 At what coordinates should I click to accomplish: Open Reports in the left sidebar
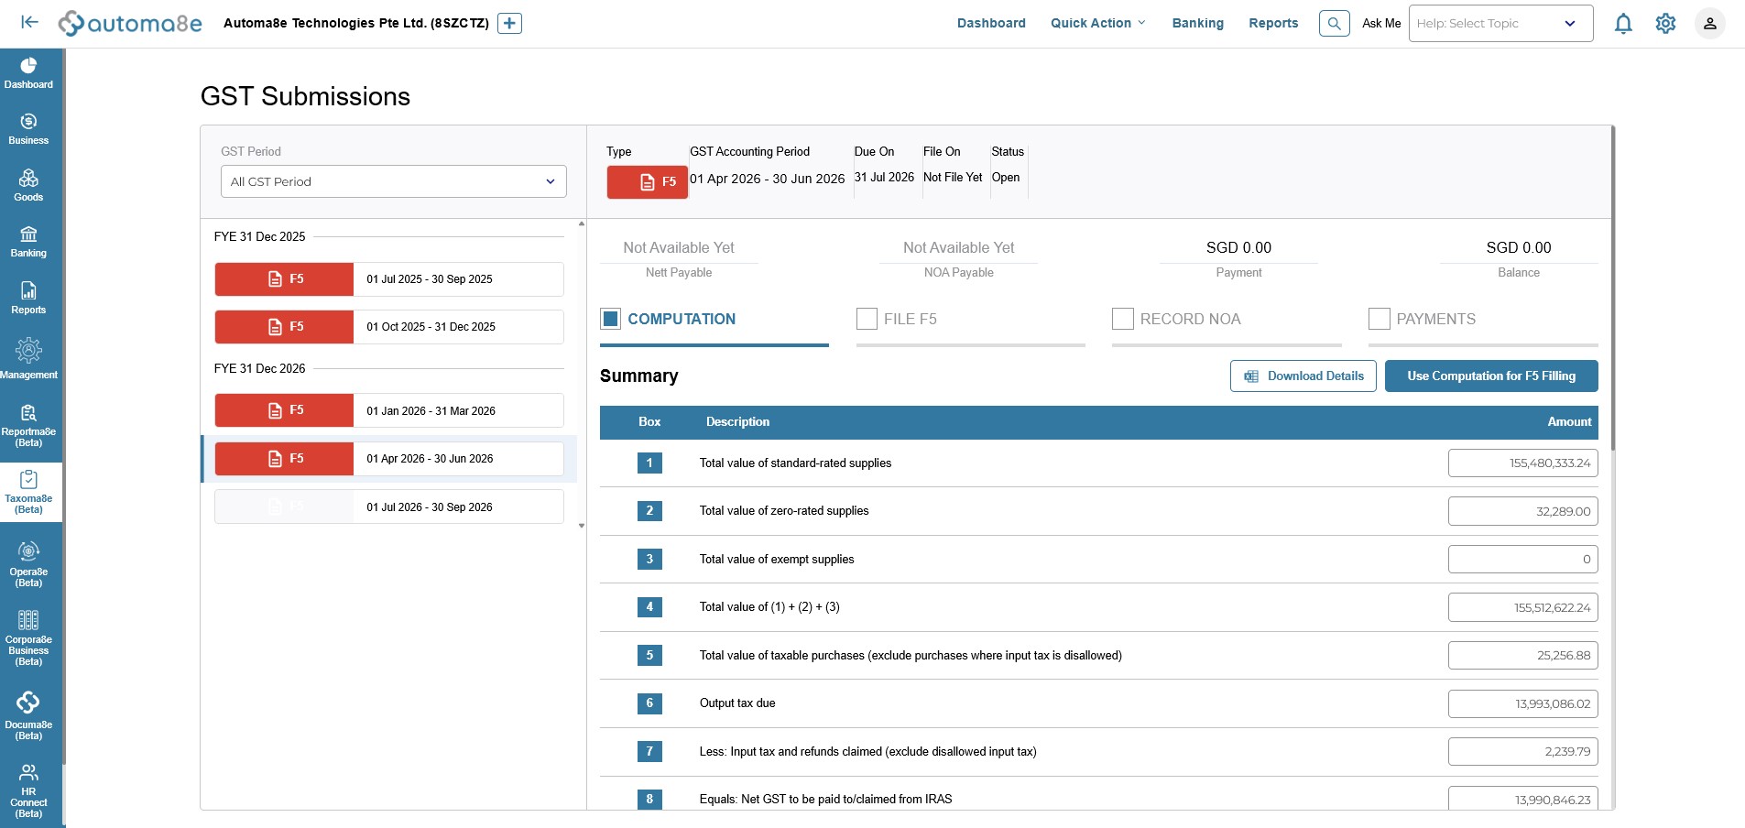28,299
